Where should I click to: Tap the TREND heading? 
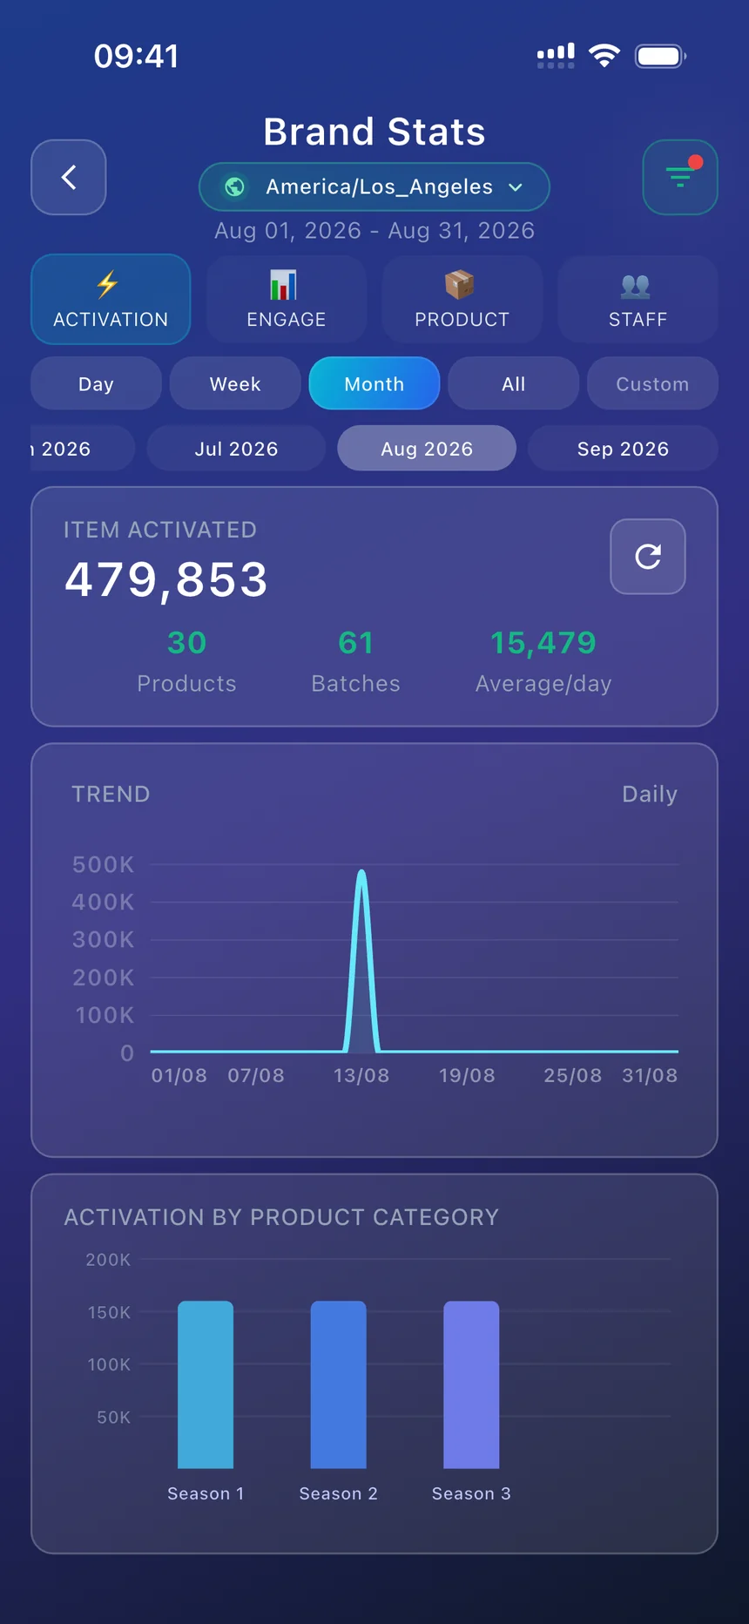(x=111, y=795)
